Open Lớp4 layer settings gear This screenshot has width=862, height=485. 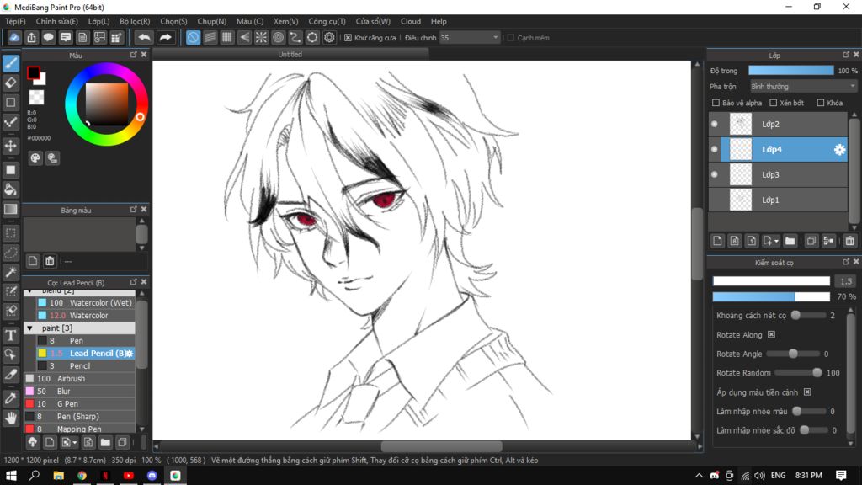pos(839,150)
